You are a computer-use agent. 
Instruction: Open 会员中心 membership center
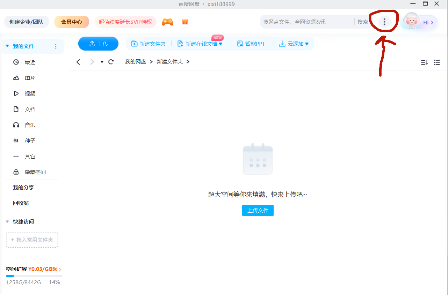click(x=71, y=22)
